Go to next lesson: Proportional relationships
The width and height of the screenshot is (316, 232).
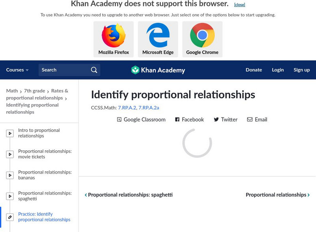tap(277, 195)
